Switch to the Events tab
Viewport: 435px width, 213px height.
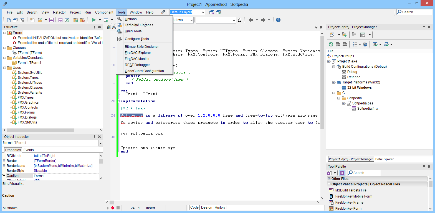click(x=29, y=150)
